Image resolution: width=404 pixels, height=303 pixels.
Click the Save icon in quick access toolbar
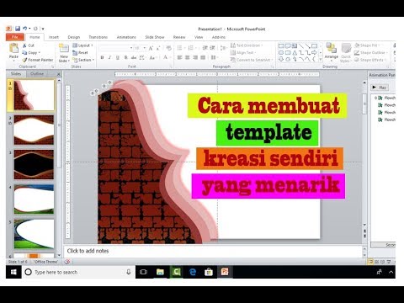(x=18, y=29)
